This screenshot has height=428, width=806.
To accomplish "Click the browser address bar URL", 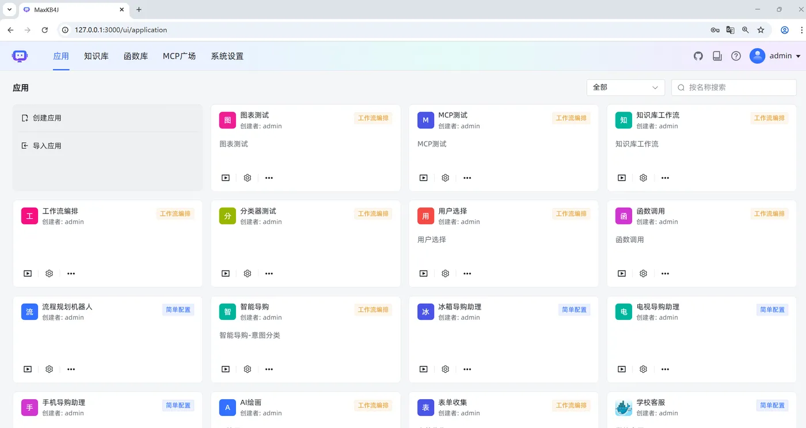I will (x=121, y=30).
